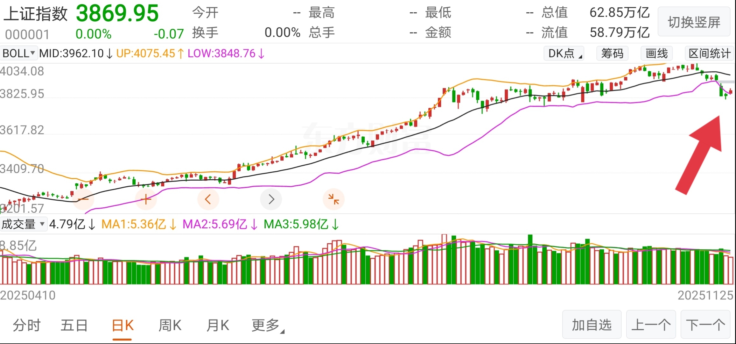736x344 pixels.
Task: Switch to the 分时 tab
Action: pyautogui.click(x=27, y=326)
